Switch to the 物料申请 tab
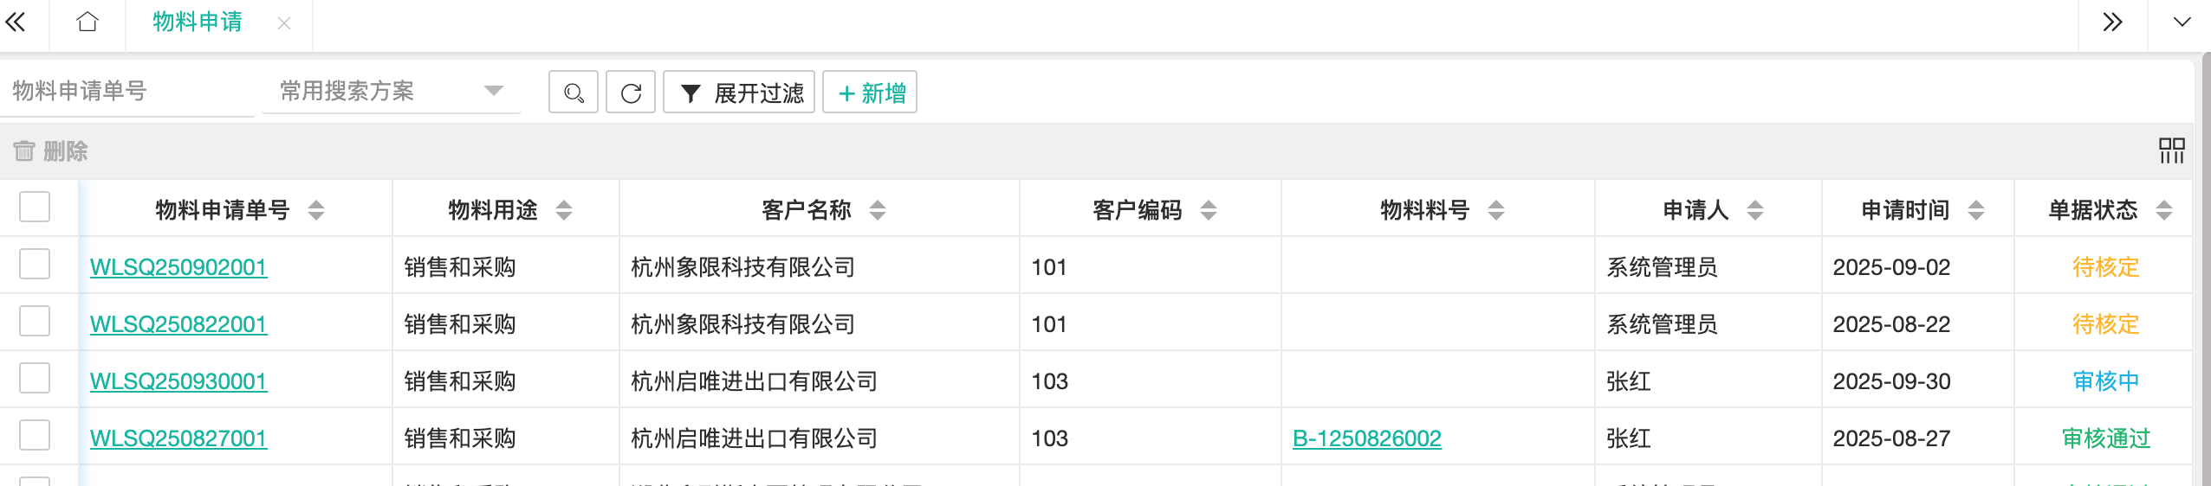Image resolution: width=2211 pixels, height=486 pixels. [x=198, y=22]
